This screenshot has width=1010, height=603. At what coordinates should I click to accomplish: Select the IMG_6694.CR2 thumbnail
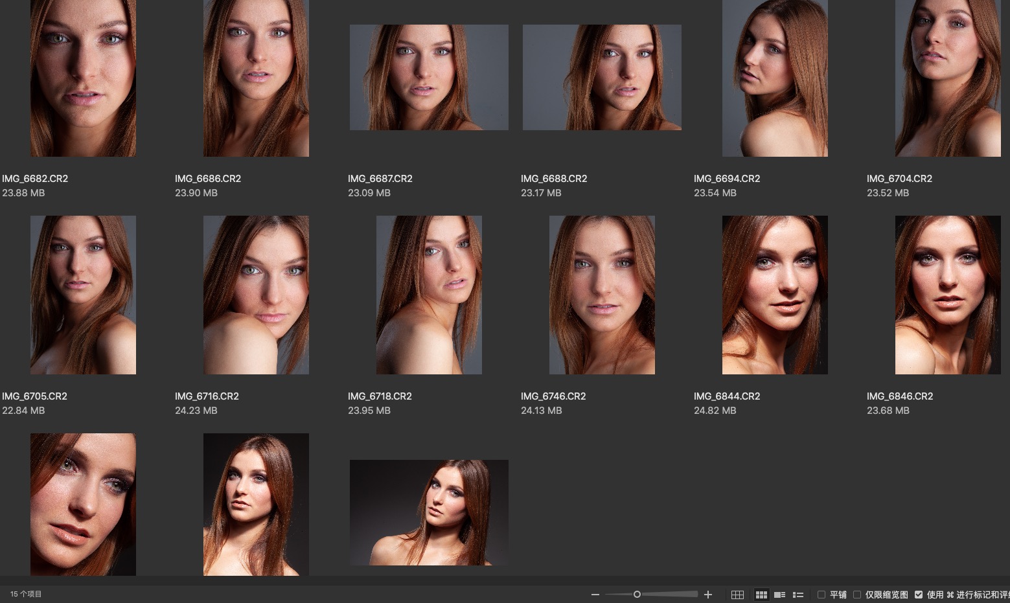pos(775,78)
